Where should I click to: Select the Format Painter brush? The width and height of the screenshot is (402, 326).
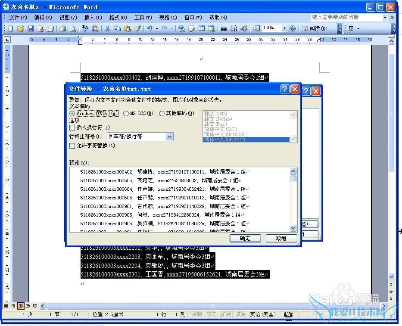(x=138, y=28)
